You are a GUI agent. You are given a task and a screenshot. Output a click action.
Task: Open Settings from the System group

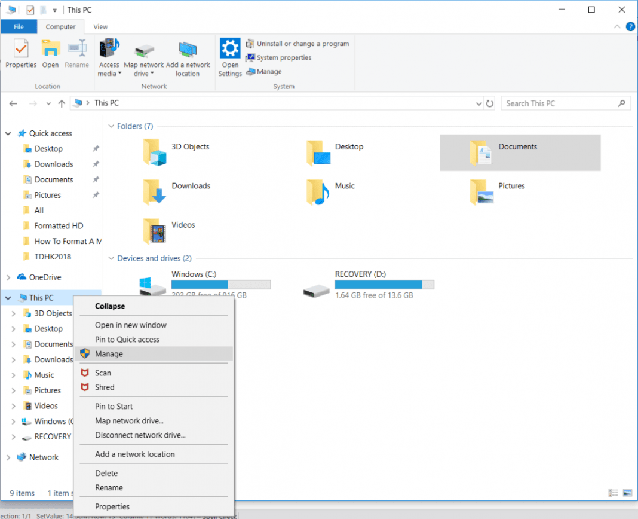point(229,57)
